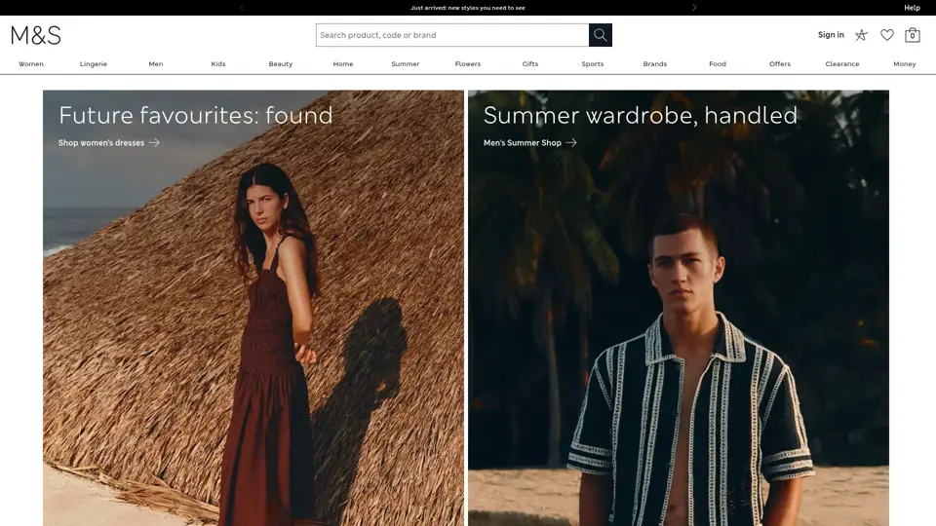Click arrow beside Shop women's dresses
Viewport: 936px width, 526px height.
point(154,142)
